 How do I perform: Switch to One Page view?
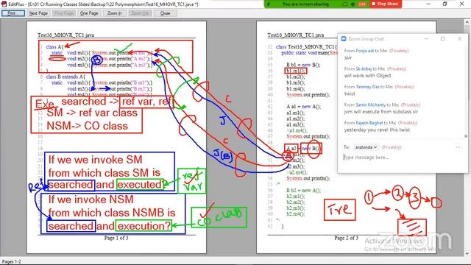pyautogui.click(x=89, y=13)
